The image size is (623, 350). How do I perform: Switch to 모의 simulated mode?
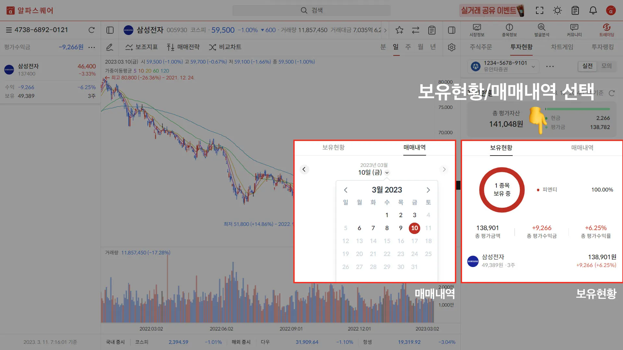(606, 66)
